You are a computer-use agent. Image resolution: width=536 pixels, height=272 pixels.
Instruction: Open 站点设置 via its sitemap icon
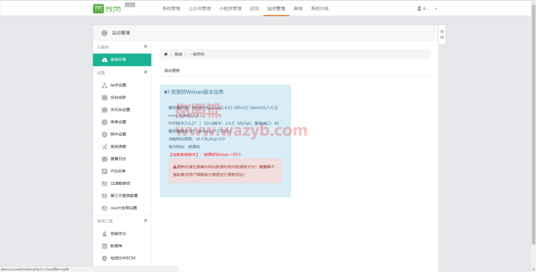coord(104,85)
